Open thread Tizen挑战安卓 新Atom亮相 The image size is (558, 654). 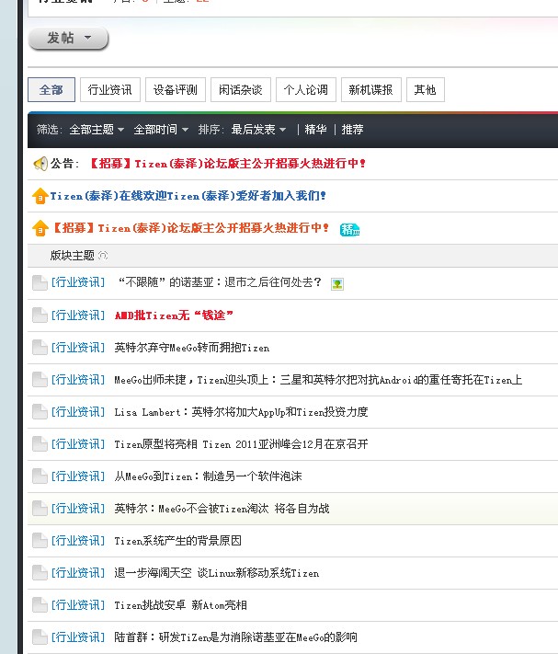click(181, 605)
